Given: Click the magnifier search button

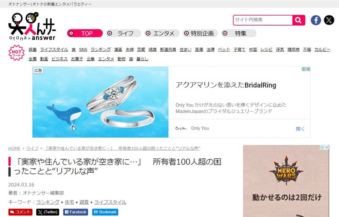Looking at the screenshot, I should tap(299, 20).
